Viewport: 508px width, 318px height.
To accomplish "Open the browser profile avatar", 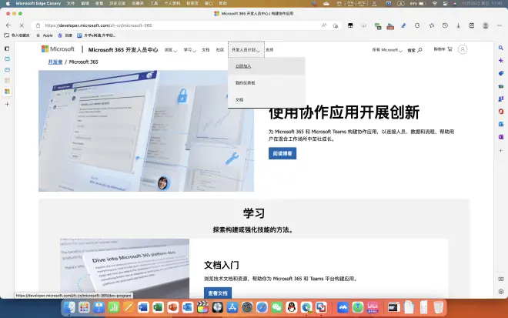I will click(486, 25).
